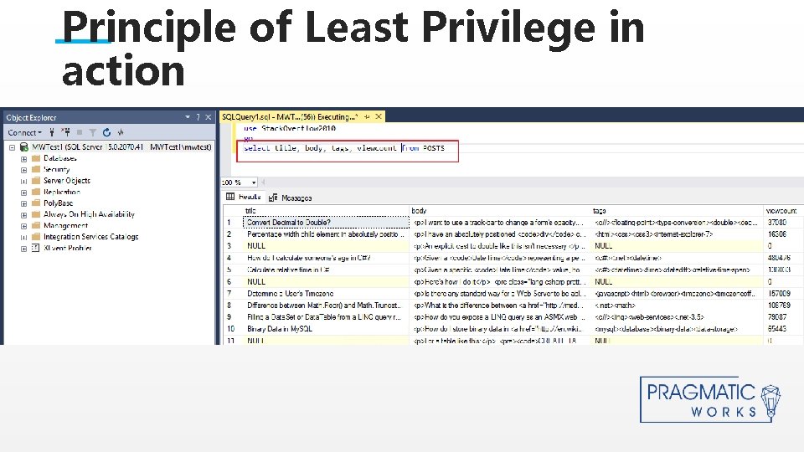Select the NULL title cell in row 3
This screenshot has height=452, width=804.
click(x=326, y=246)
